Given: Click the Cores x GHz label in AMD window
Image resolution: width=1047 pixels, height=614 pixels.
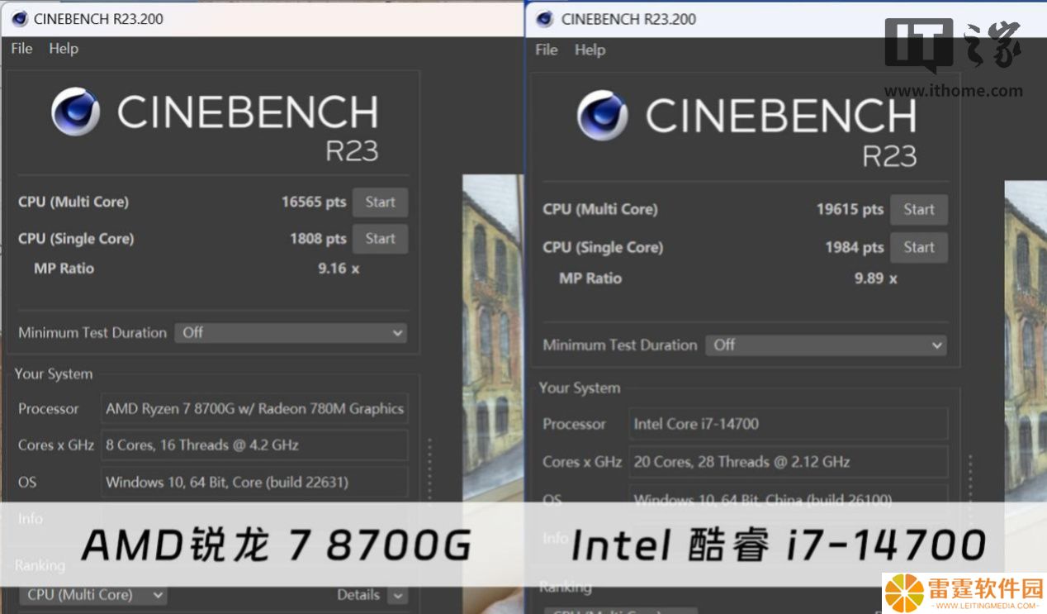Looking at the screenshot, I should (56, 445).
